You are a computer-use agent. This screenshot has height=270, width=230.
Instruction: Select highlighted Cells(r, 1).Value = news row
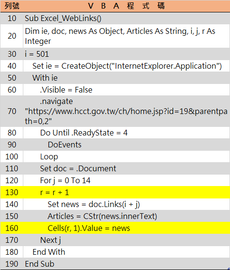pyautogui.click(x=115, y=228)
